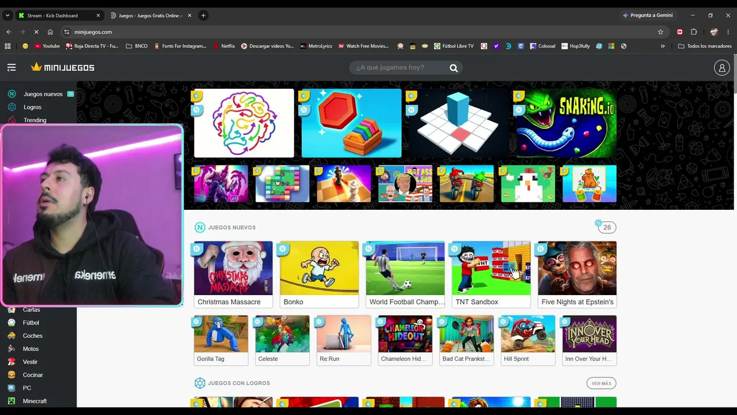Open the Minijuegos hamburger menu
This screenshot has height=415, width=737.
coord(12,67)
